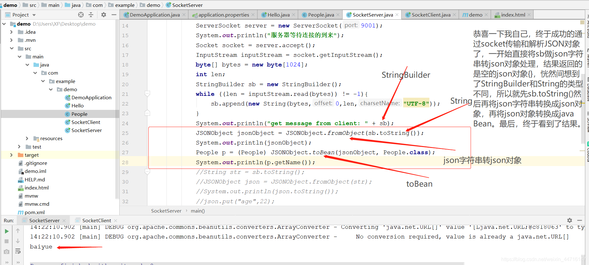589x265 pixels.
Task: Hide the Project tool window
Action: coord(114,15)
